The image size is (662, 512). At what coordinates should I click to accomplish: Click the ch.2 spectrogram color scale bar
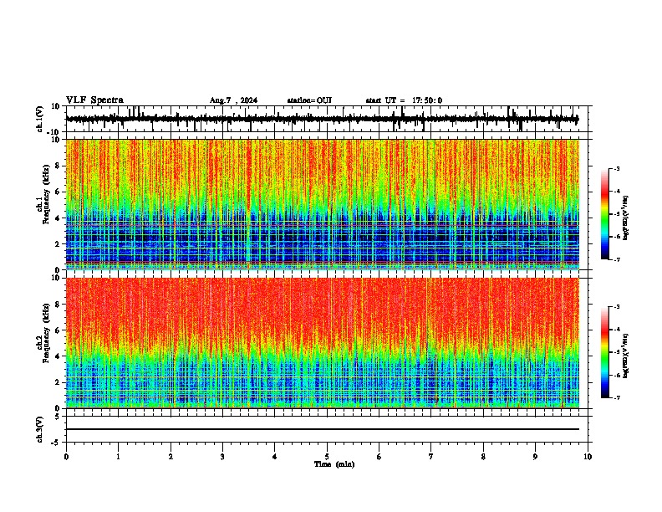coord(605,352)
